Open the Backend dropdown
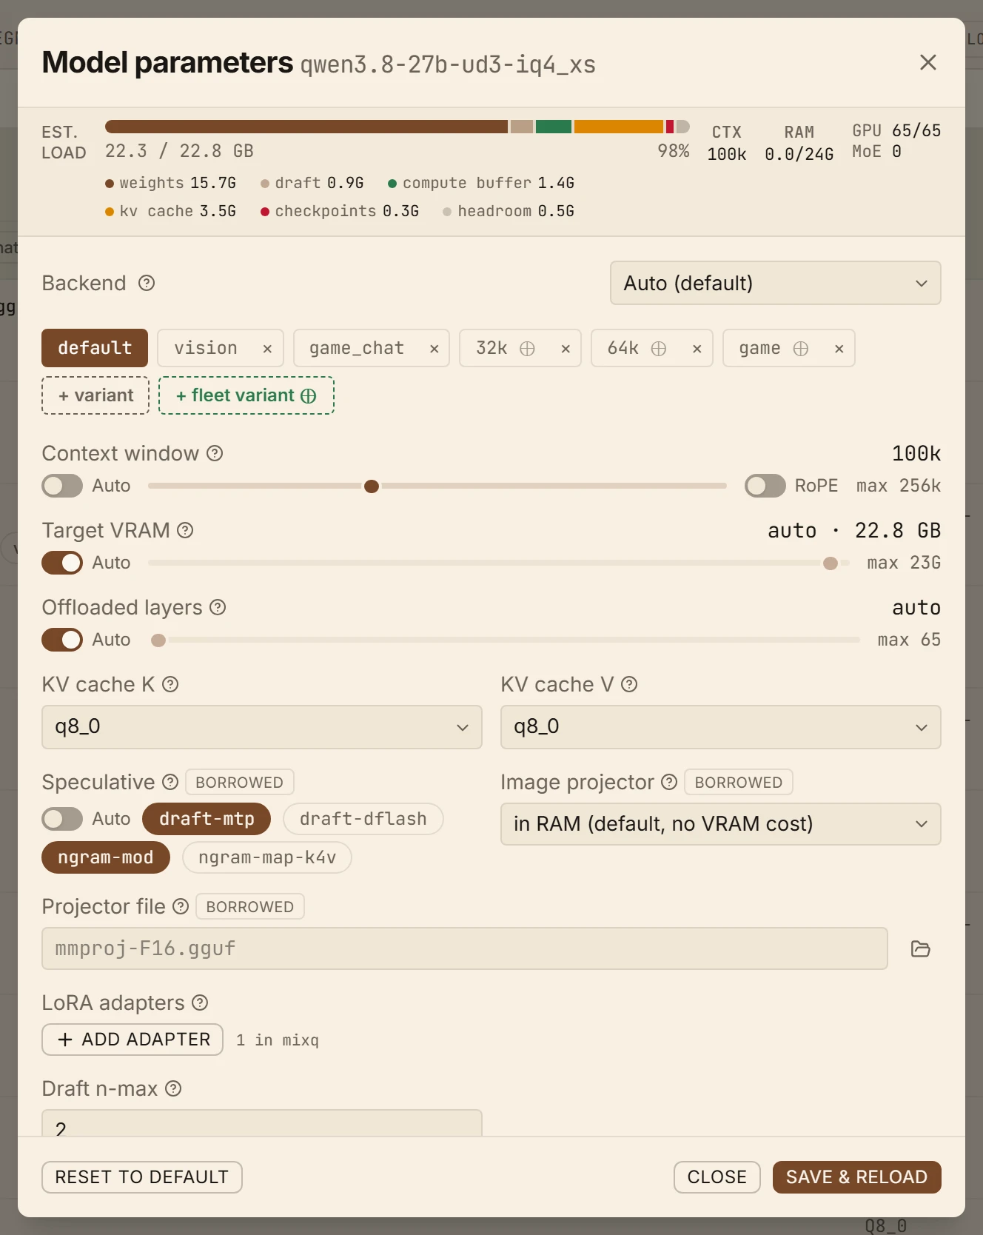Viewport: 983px width, 1235px height. (776, 283)
